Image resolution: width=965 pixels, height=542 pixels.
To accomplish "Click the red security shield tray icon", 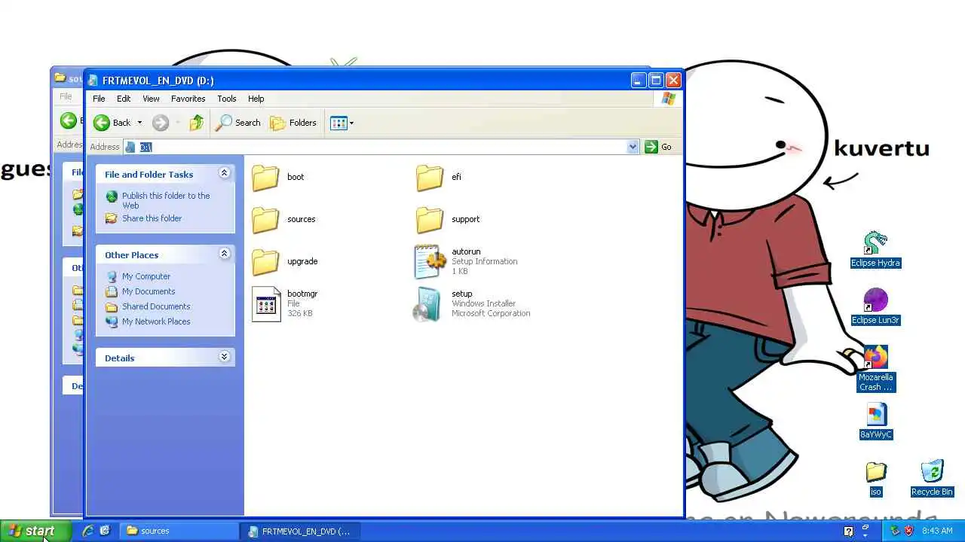I will point(908,531).
